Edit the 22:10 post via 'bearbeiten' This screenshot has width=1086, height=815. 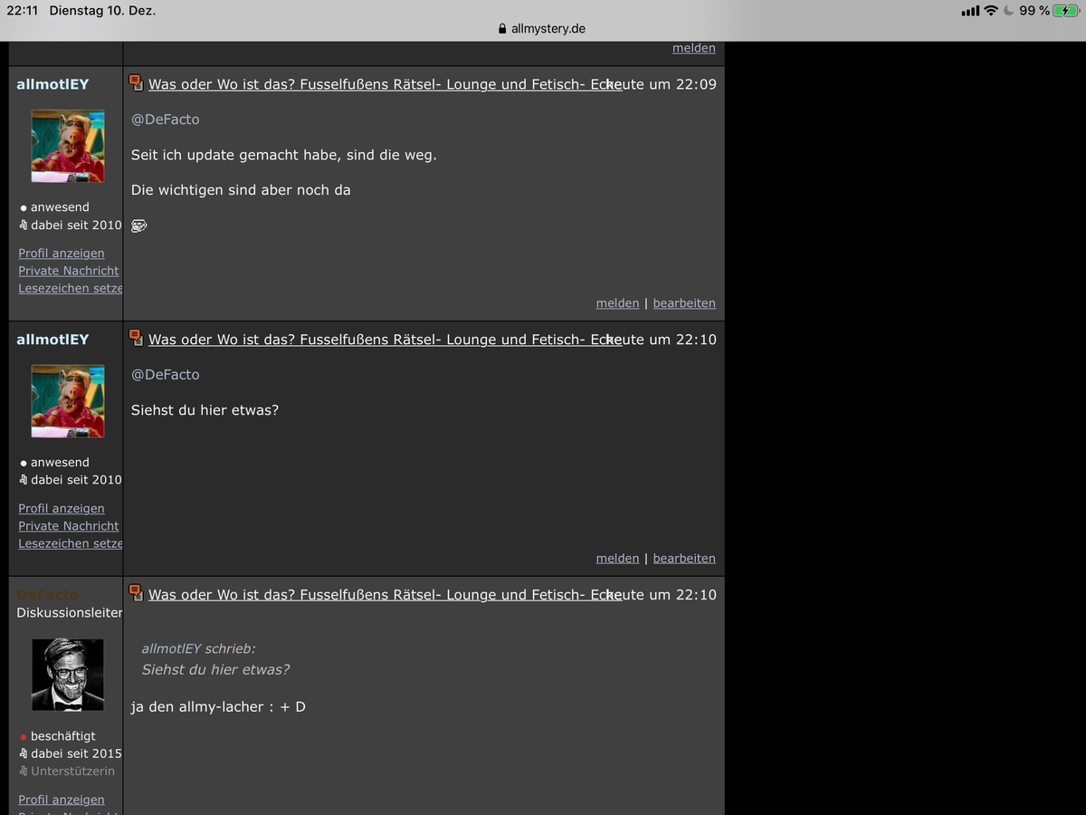(684, 559)
